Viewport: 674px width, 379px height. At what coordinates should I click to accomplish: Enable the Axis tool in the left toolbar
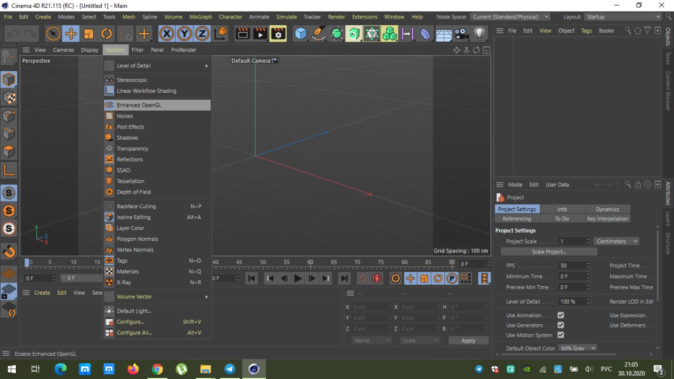[9, 170]
